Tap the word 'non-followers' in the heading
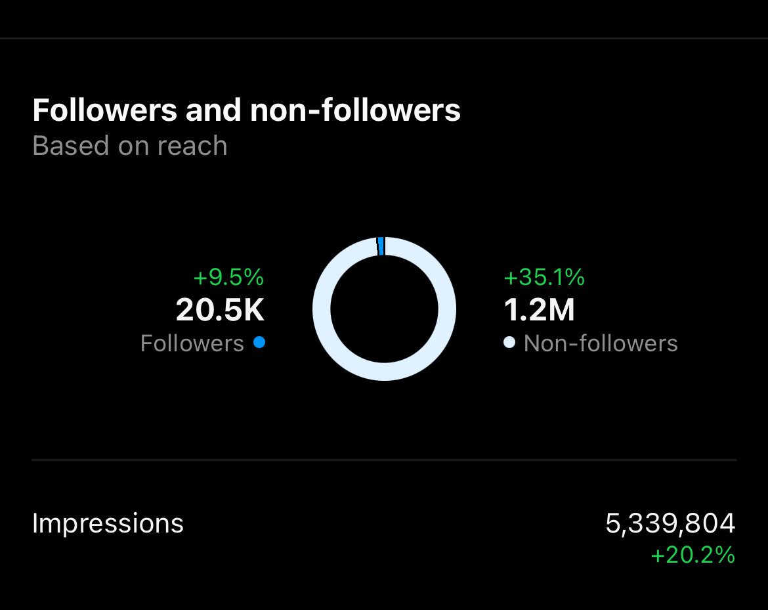Viewport: 768px width, 610px height. 355,110
